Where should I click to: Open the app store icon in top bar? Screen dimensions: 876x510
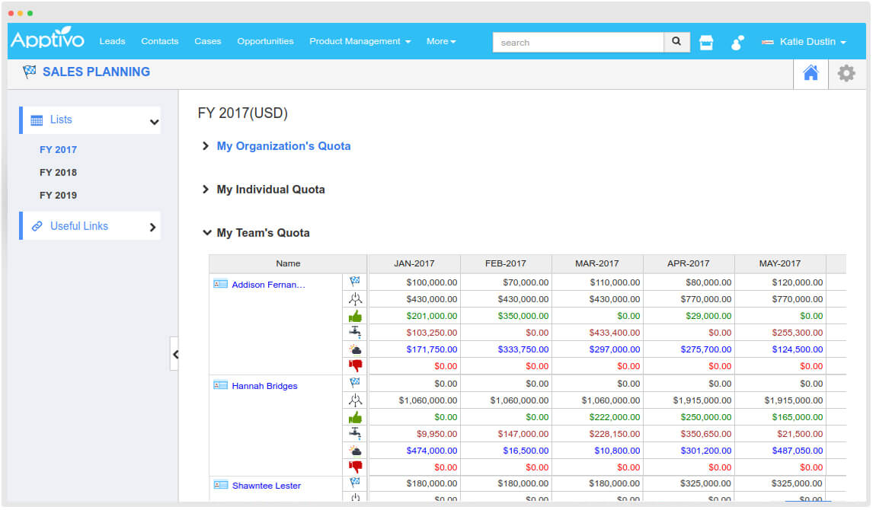pos(706,43)
